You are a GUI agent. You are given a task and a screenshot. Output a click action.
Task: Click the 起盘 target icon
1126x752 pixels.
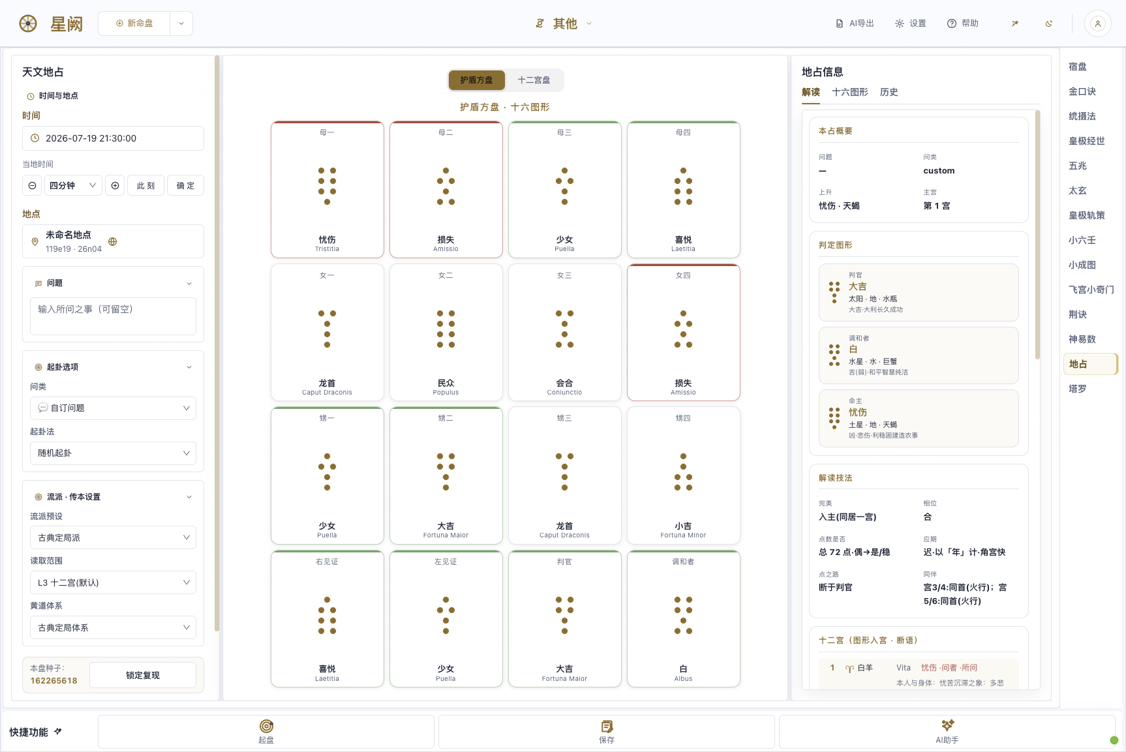tap(266, 726)
